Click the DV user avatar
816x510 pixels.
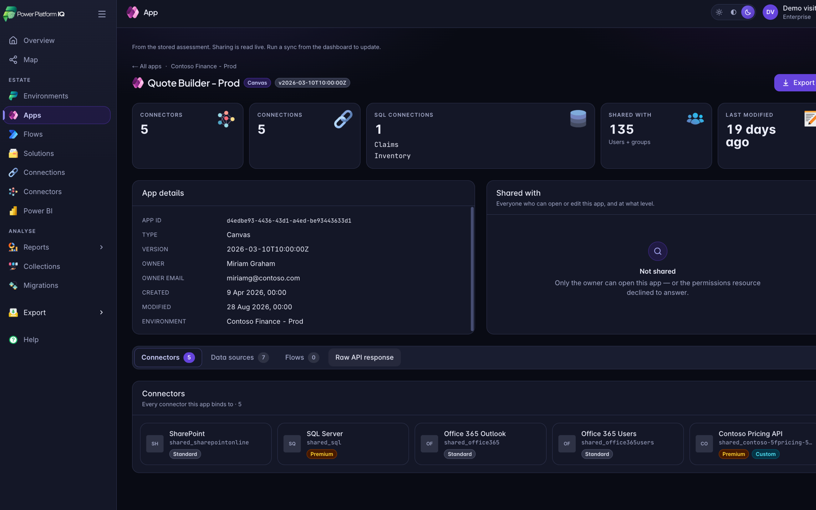coord(770,12)
